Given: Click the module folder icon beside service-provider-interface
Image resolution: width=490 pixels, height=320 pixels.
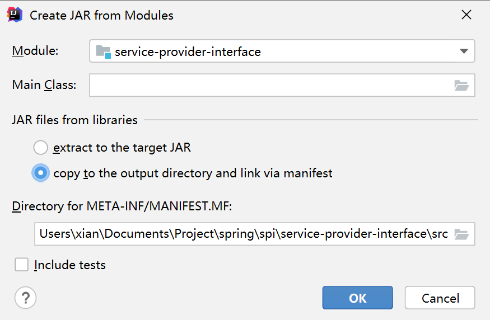Looking at the screenshot, I should coord(103,52).
